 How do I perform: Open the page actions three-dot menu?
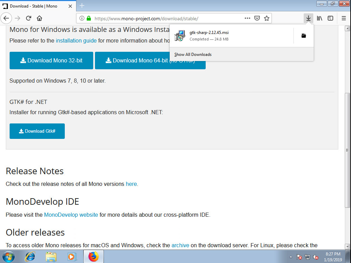pos(247,19)
